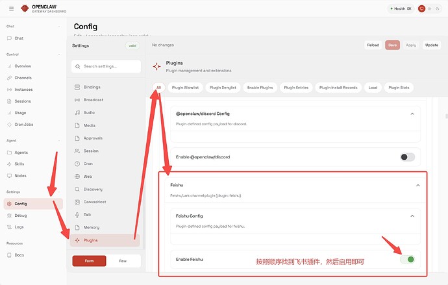Open Discovery settings category
448x285 pixels.
(93, 189)
